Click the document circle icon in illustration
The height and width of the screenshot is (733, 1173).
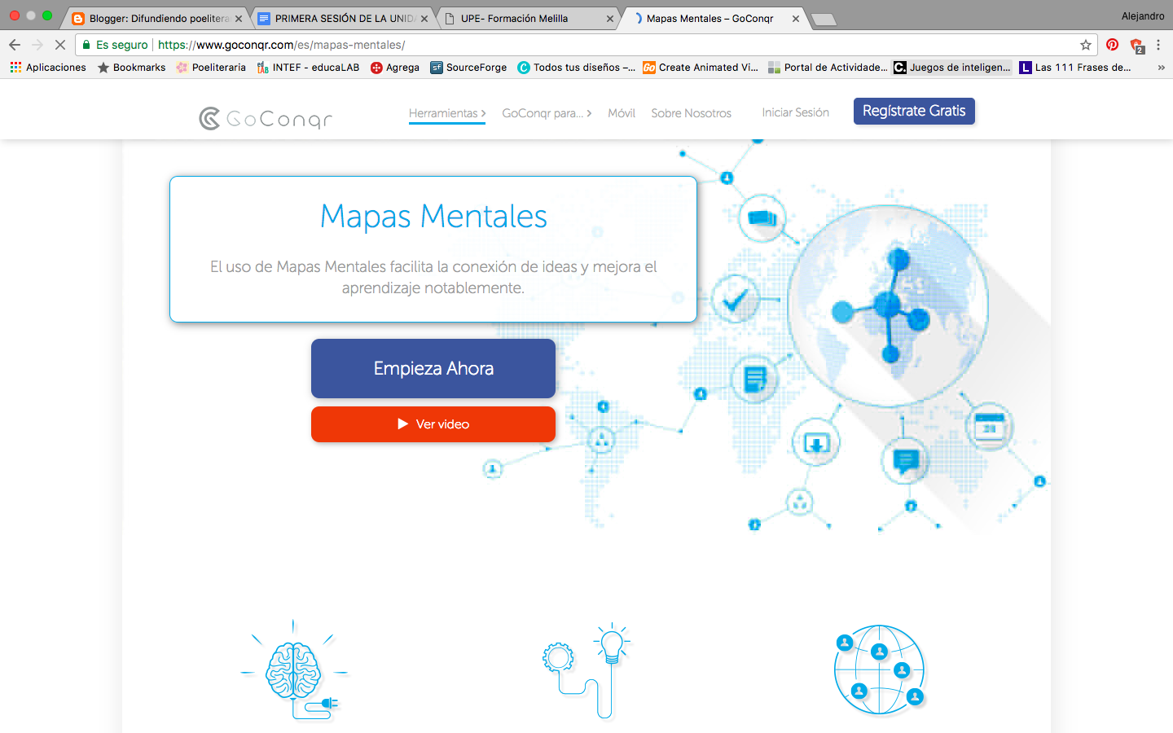(x=754, y=379)
